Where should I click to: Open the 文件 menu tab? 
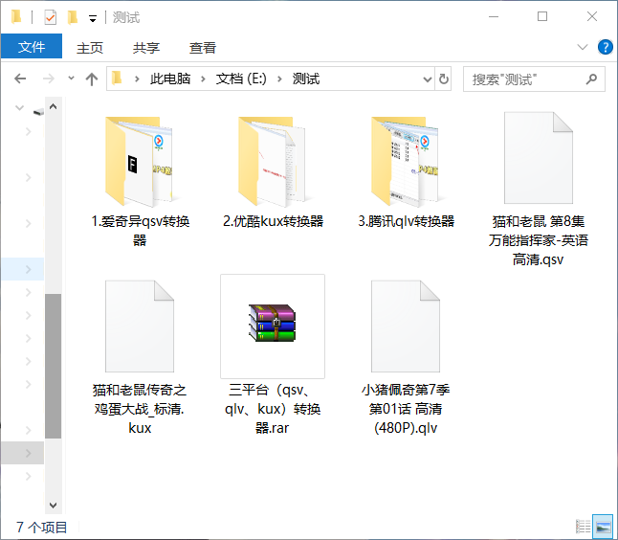[x=32, y=47]
